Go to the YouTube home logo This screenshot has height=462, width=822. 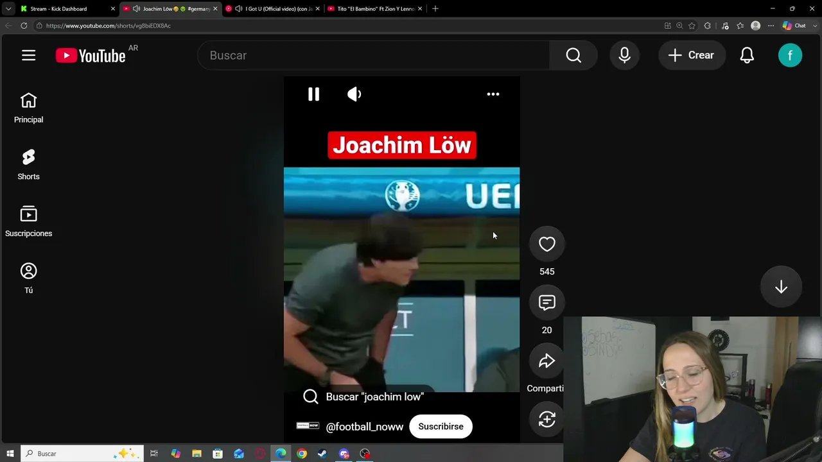point(91,56)
